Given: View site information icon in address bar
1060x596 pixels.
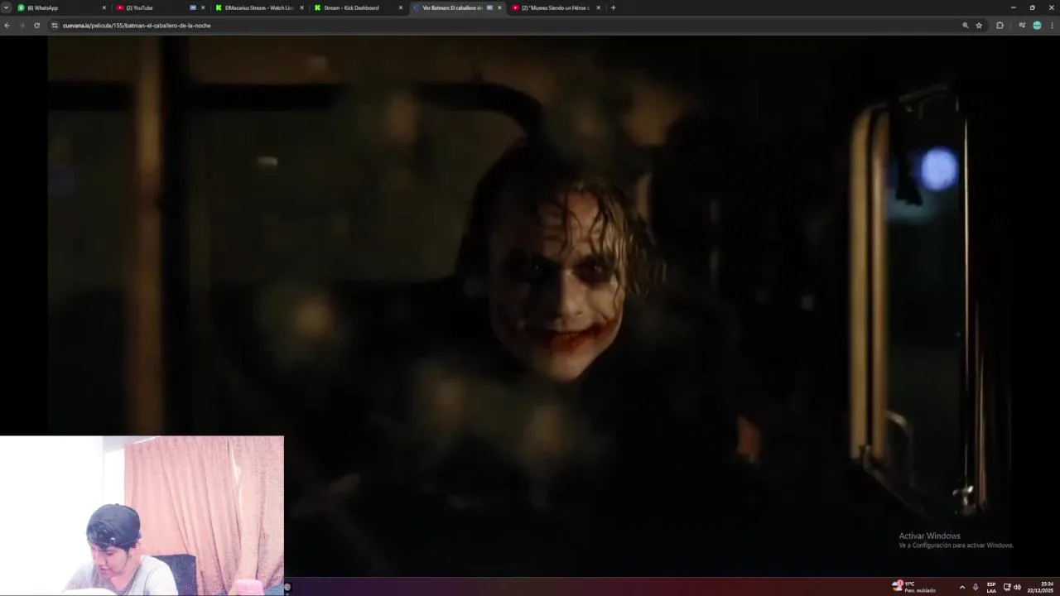Looking at the screenshot, I should coord(55,26).
